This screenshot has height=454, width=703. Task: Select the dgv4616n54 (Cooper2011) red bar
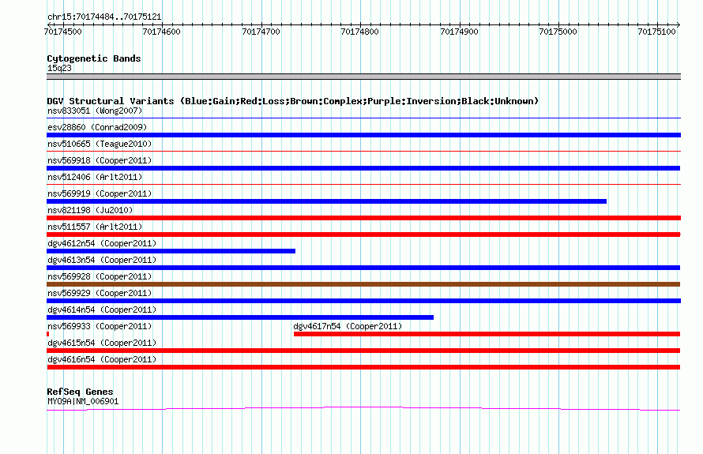[x=363, y=367]
